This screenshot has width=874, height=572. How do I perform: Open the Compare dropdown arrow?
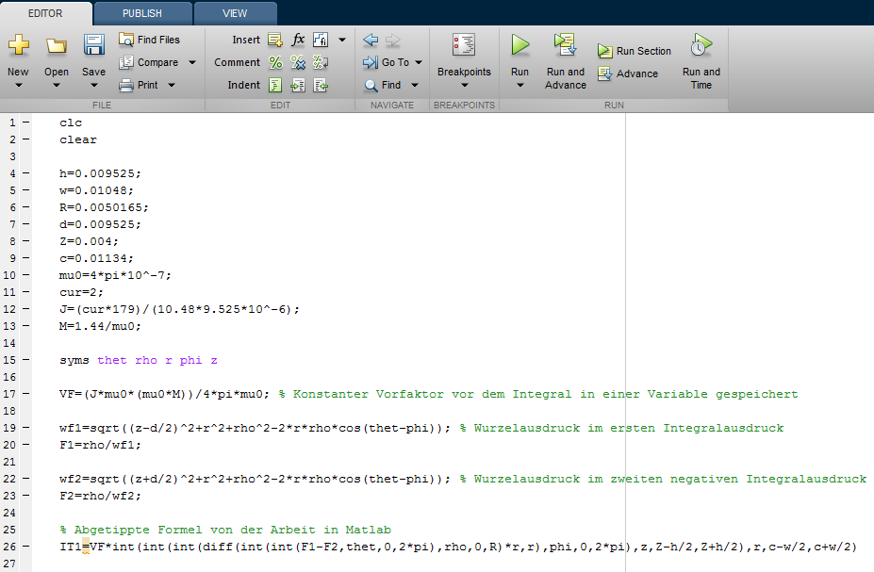pyautogui.click(x=192, y=62)
